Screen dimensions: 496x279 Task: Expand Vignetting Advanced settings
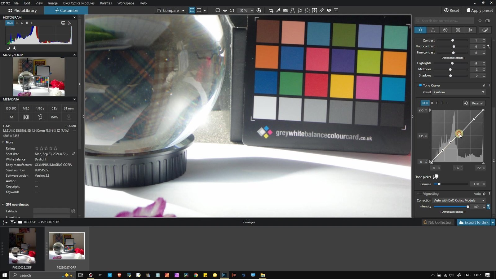[x=453, y=212]
